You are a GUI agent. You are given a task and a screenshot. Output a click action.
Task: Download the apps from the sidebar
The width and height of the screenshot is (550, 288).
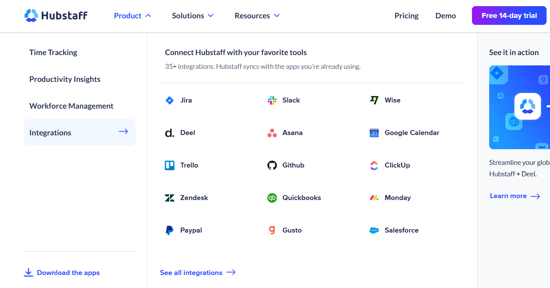[62, 272]
